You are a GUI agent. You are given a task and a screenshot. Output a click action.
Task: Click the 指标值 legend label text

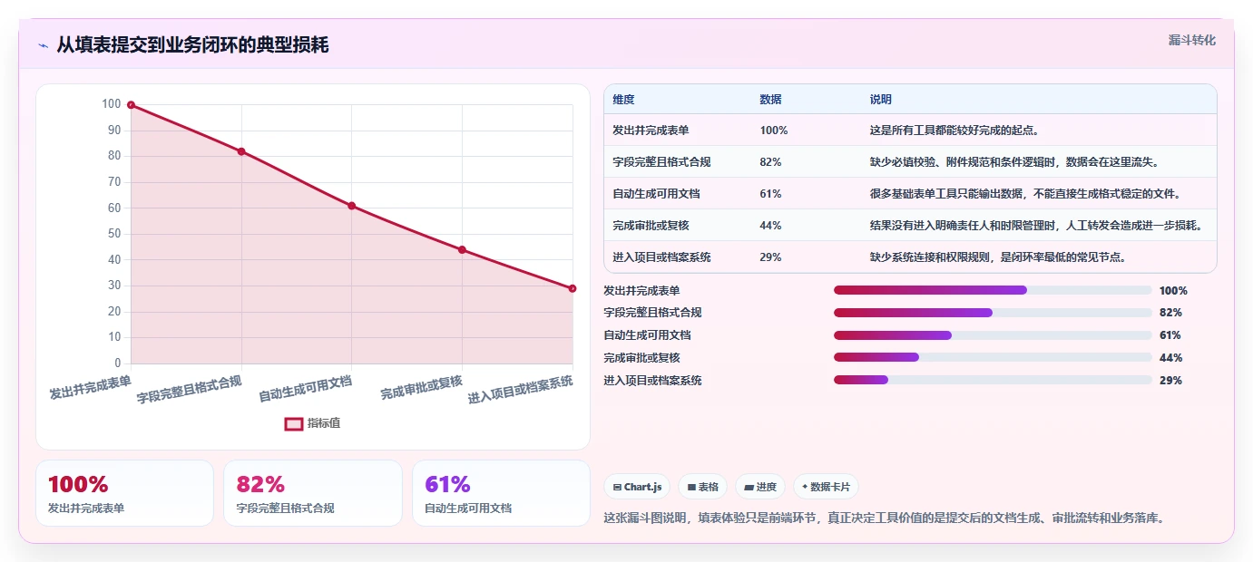click(x=324, y=423)
